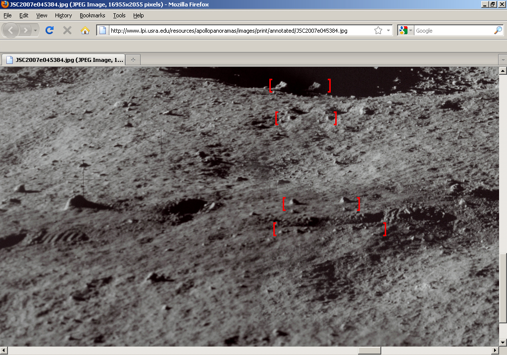Stop loading with the X button

click(67, 30)
